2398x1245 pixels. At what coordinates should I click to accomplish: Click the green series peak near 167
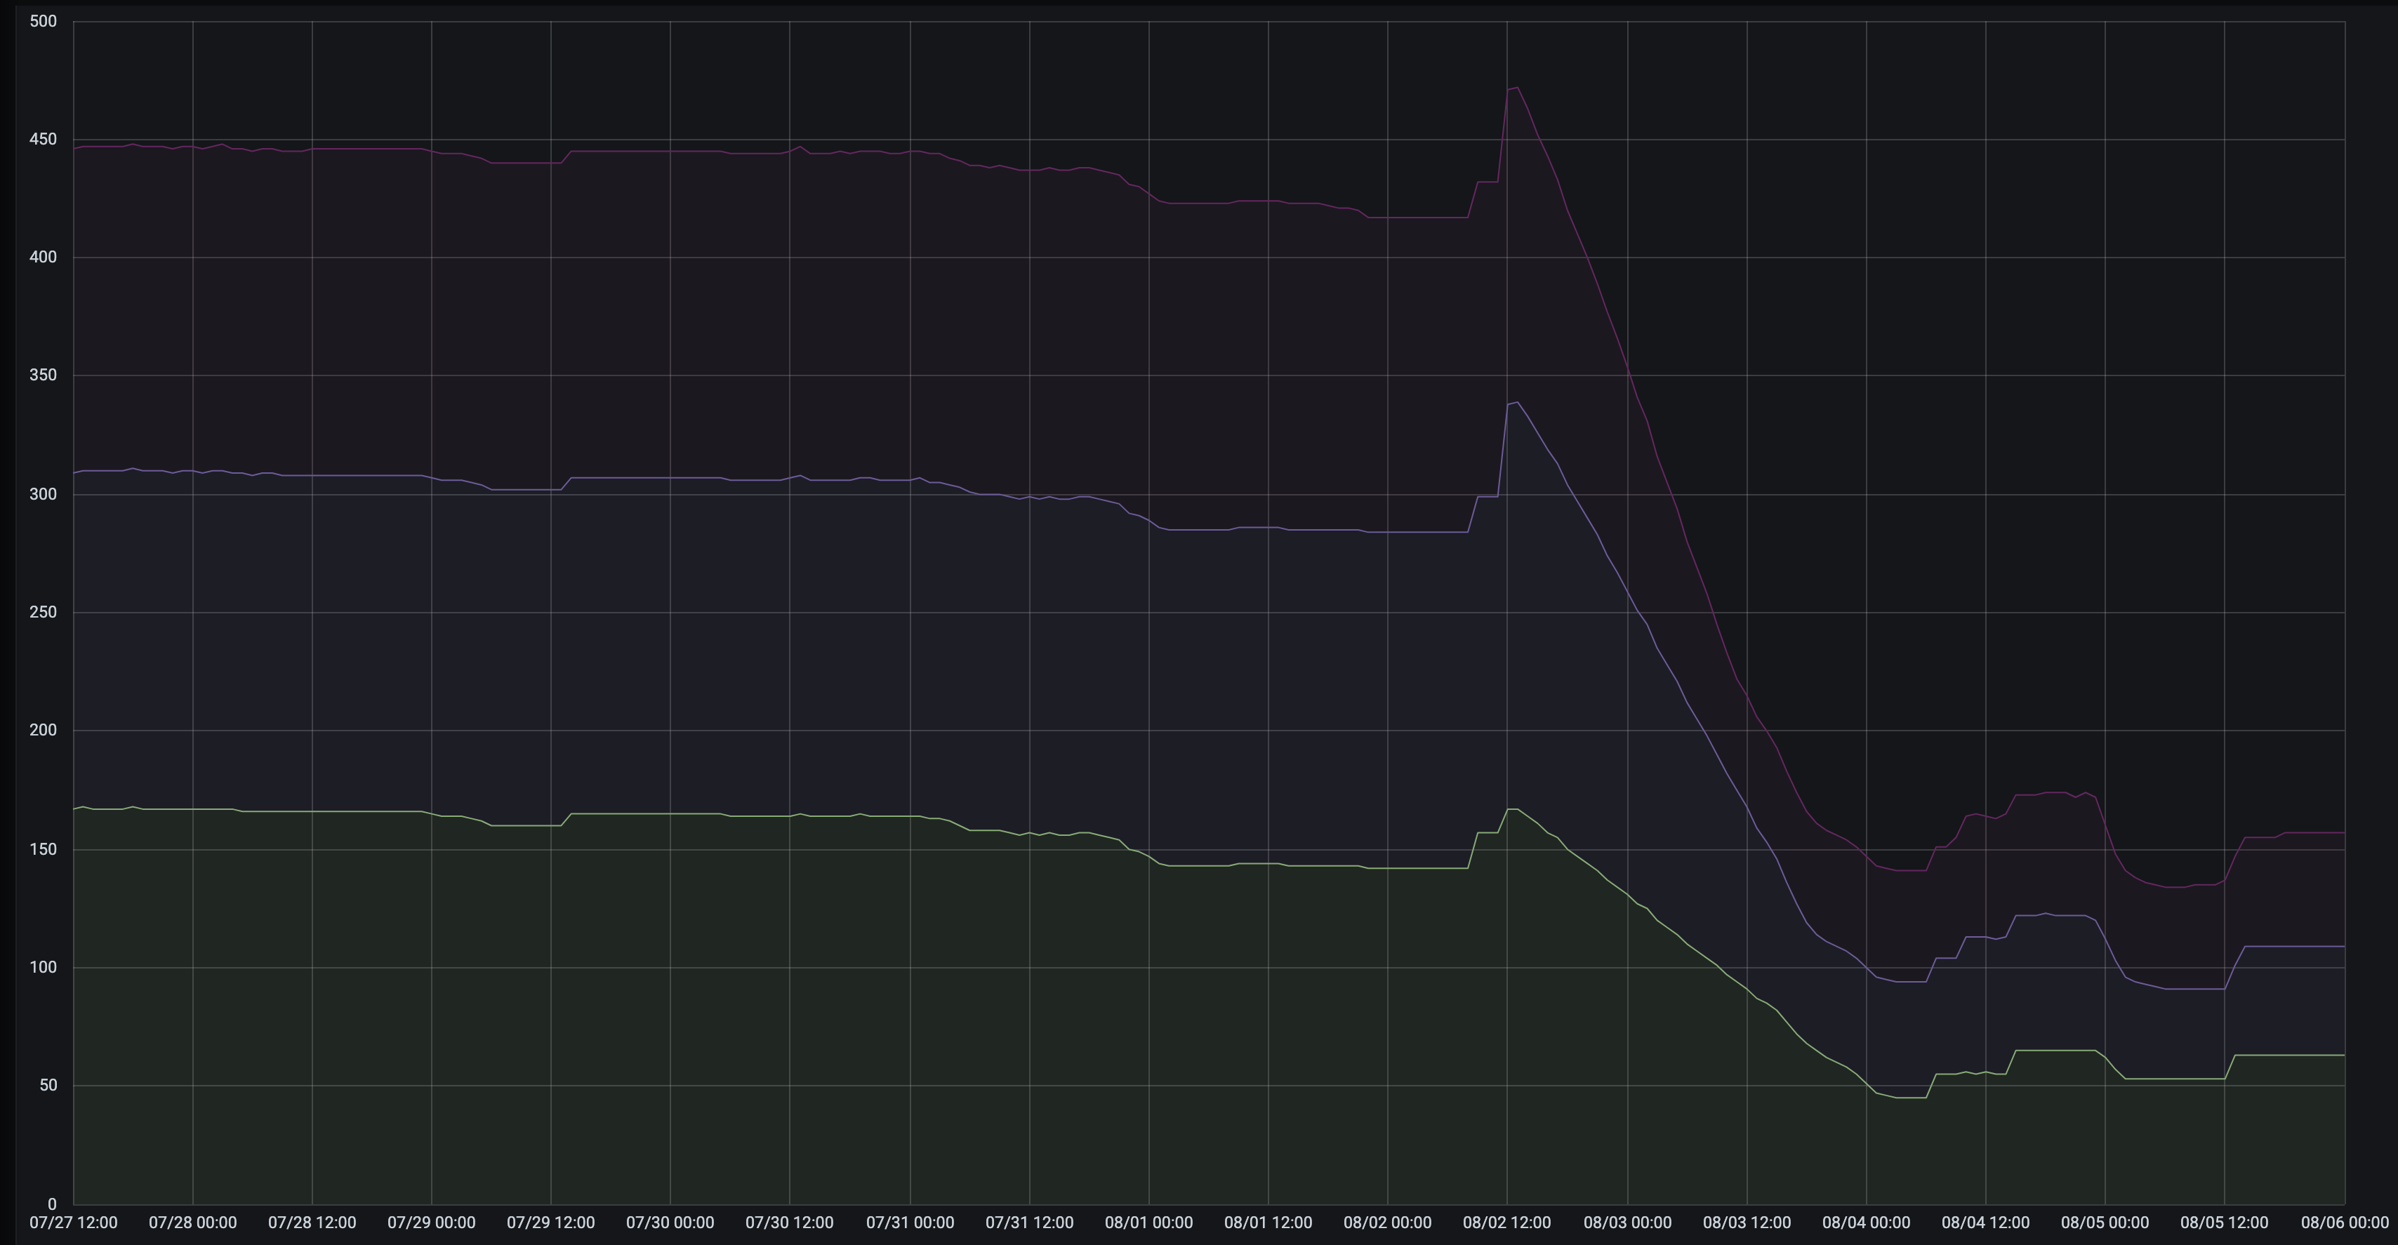1512,808
